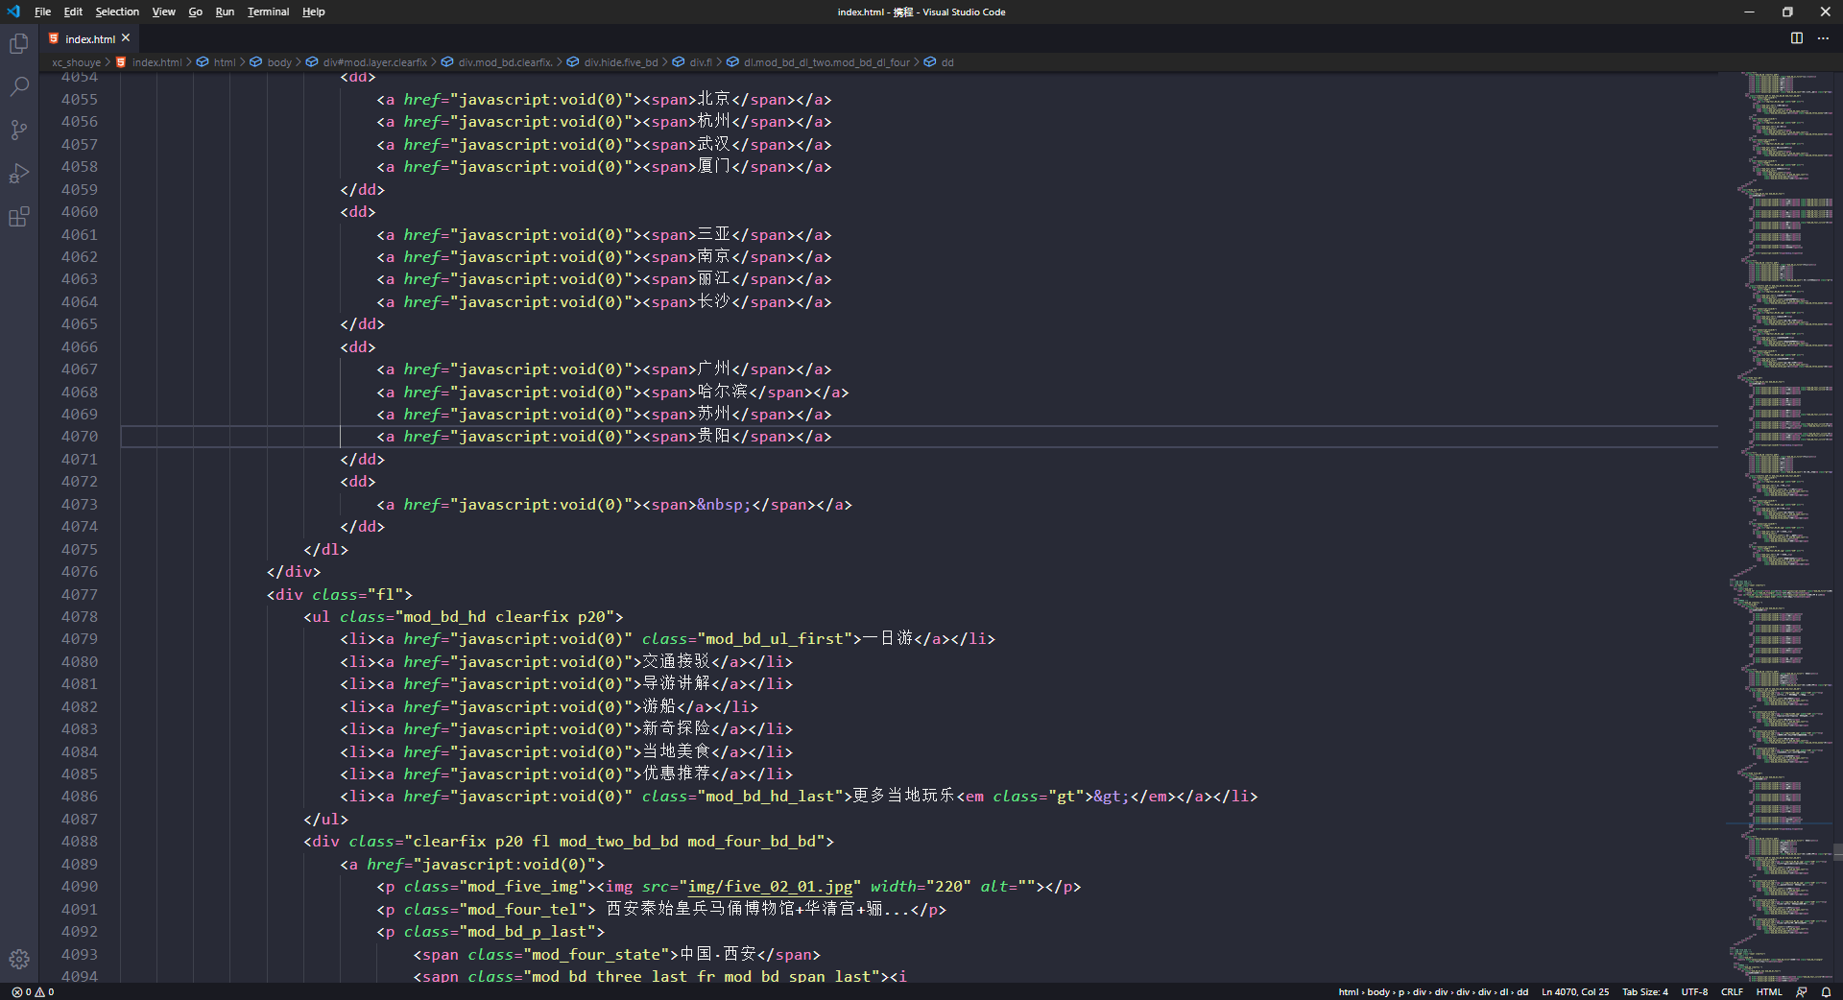Open the Explorer panel in activity bar
1843x1000 pixels.
pos(19,44)
